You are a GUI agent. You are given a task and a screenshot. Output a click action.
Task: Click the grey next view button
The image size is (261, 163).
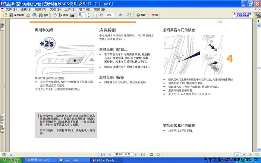tap(158, 154)
